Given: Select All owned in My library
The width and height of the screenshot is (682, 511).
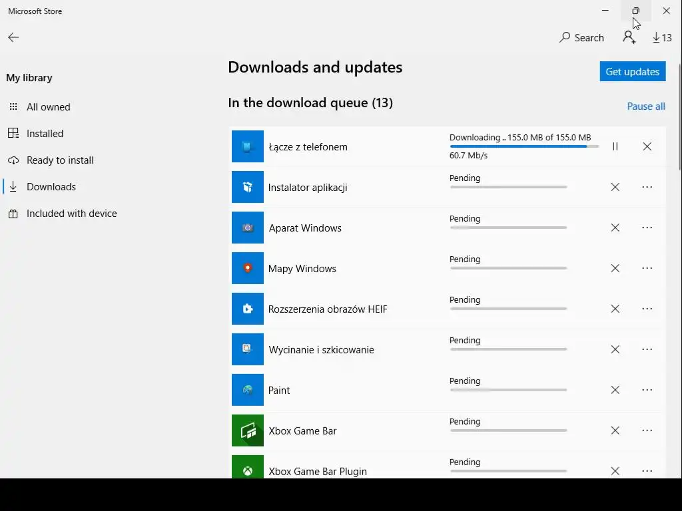Looking at the screenshot, I should pyautogui.click(x=48, y=107).
